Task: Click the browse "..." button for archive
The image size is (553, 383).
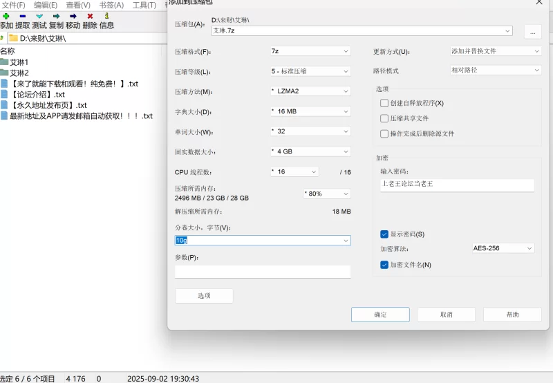Action: tap(532, 32)
